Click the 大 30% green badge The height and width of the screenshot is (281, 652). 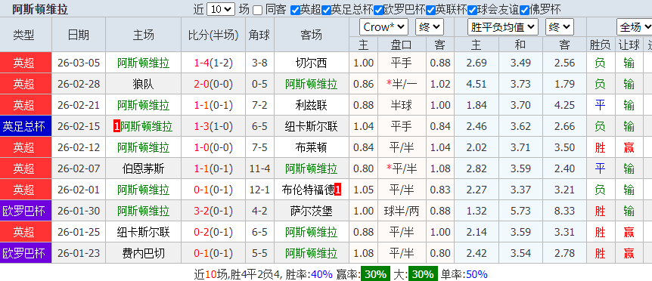click(x=423, y=274)
